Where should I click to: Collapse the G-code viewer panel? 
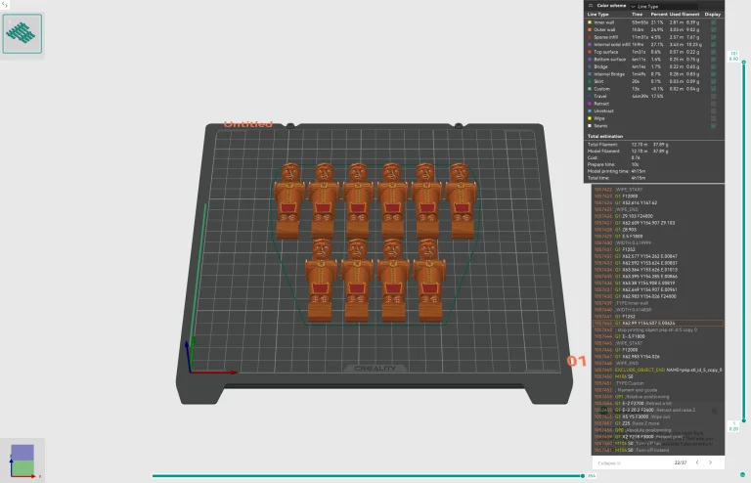[607, 462]
